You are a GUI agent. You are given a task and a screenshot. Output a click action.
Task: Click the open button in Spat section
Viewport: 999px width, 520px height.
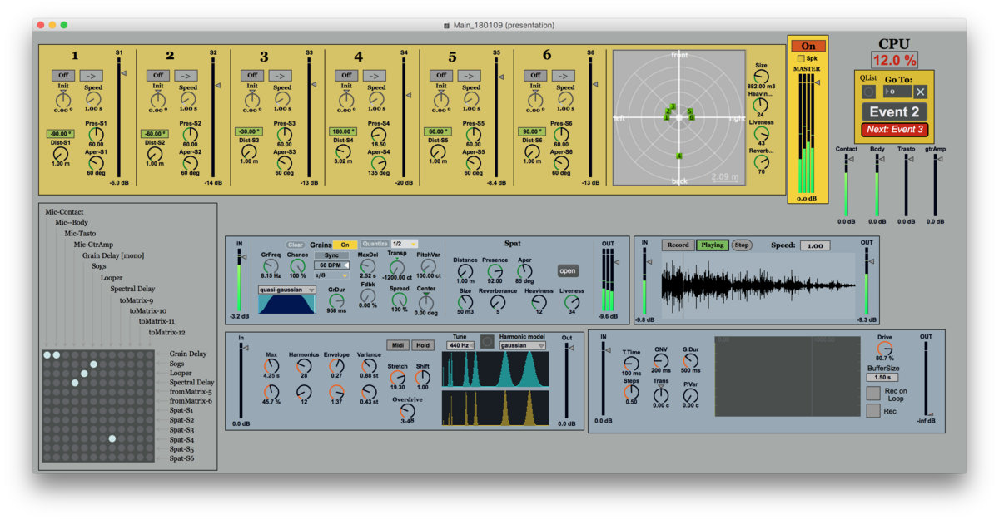[x=567, y=270]
